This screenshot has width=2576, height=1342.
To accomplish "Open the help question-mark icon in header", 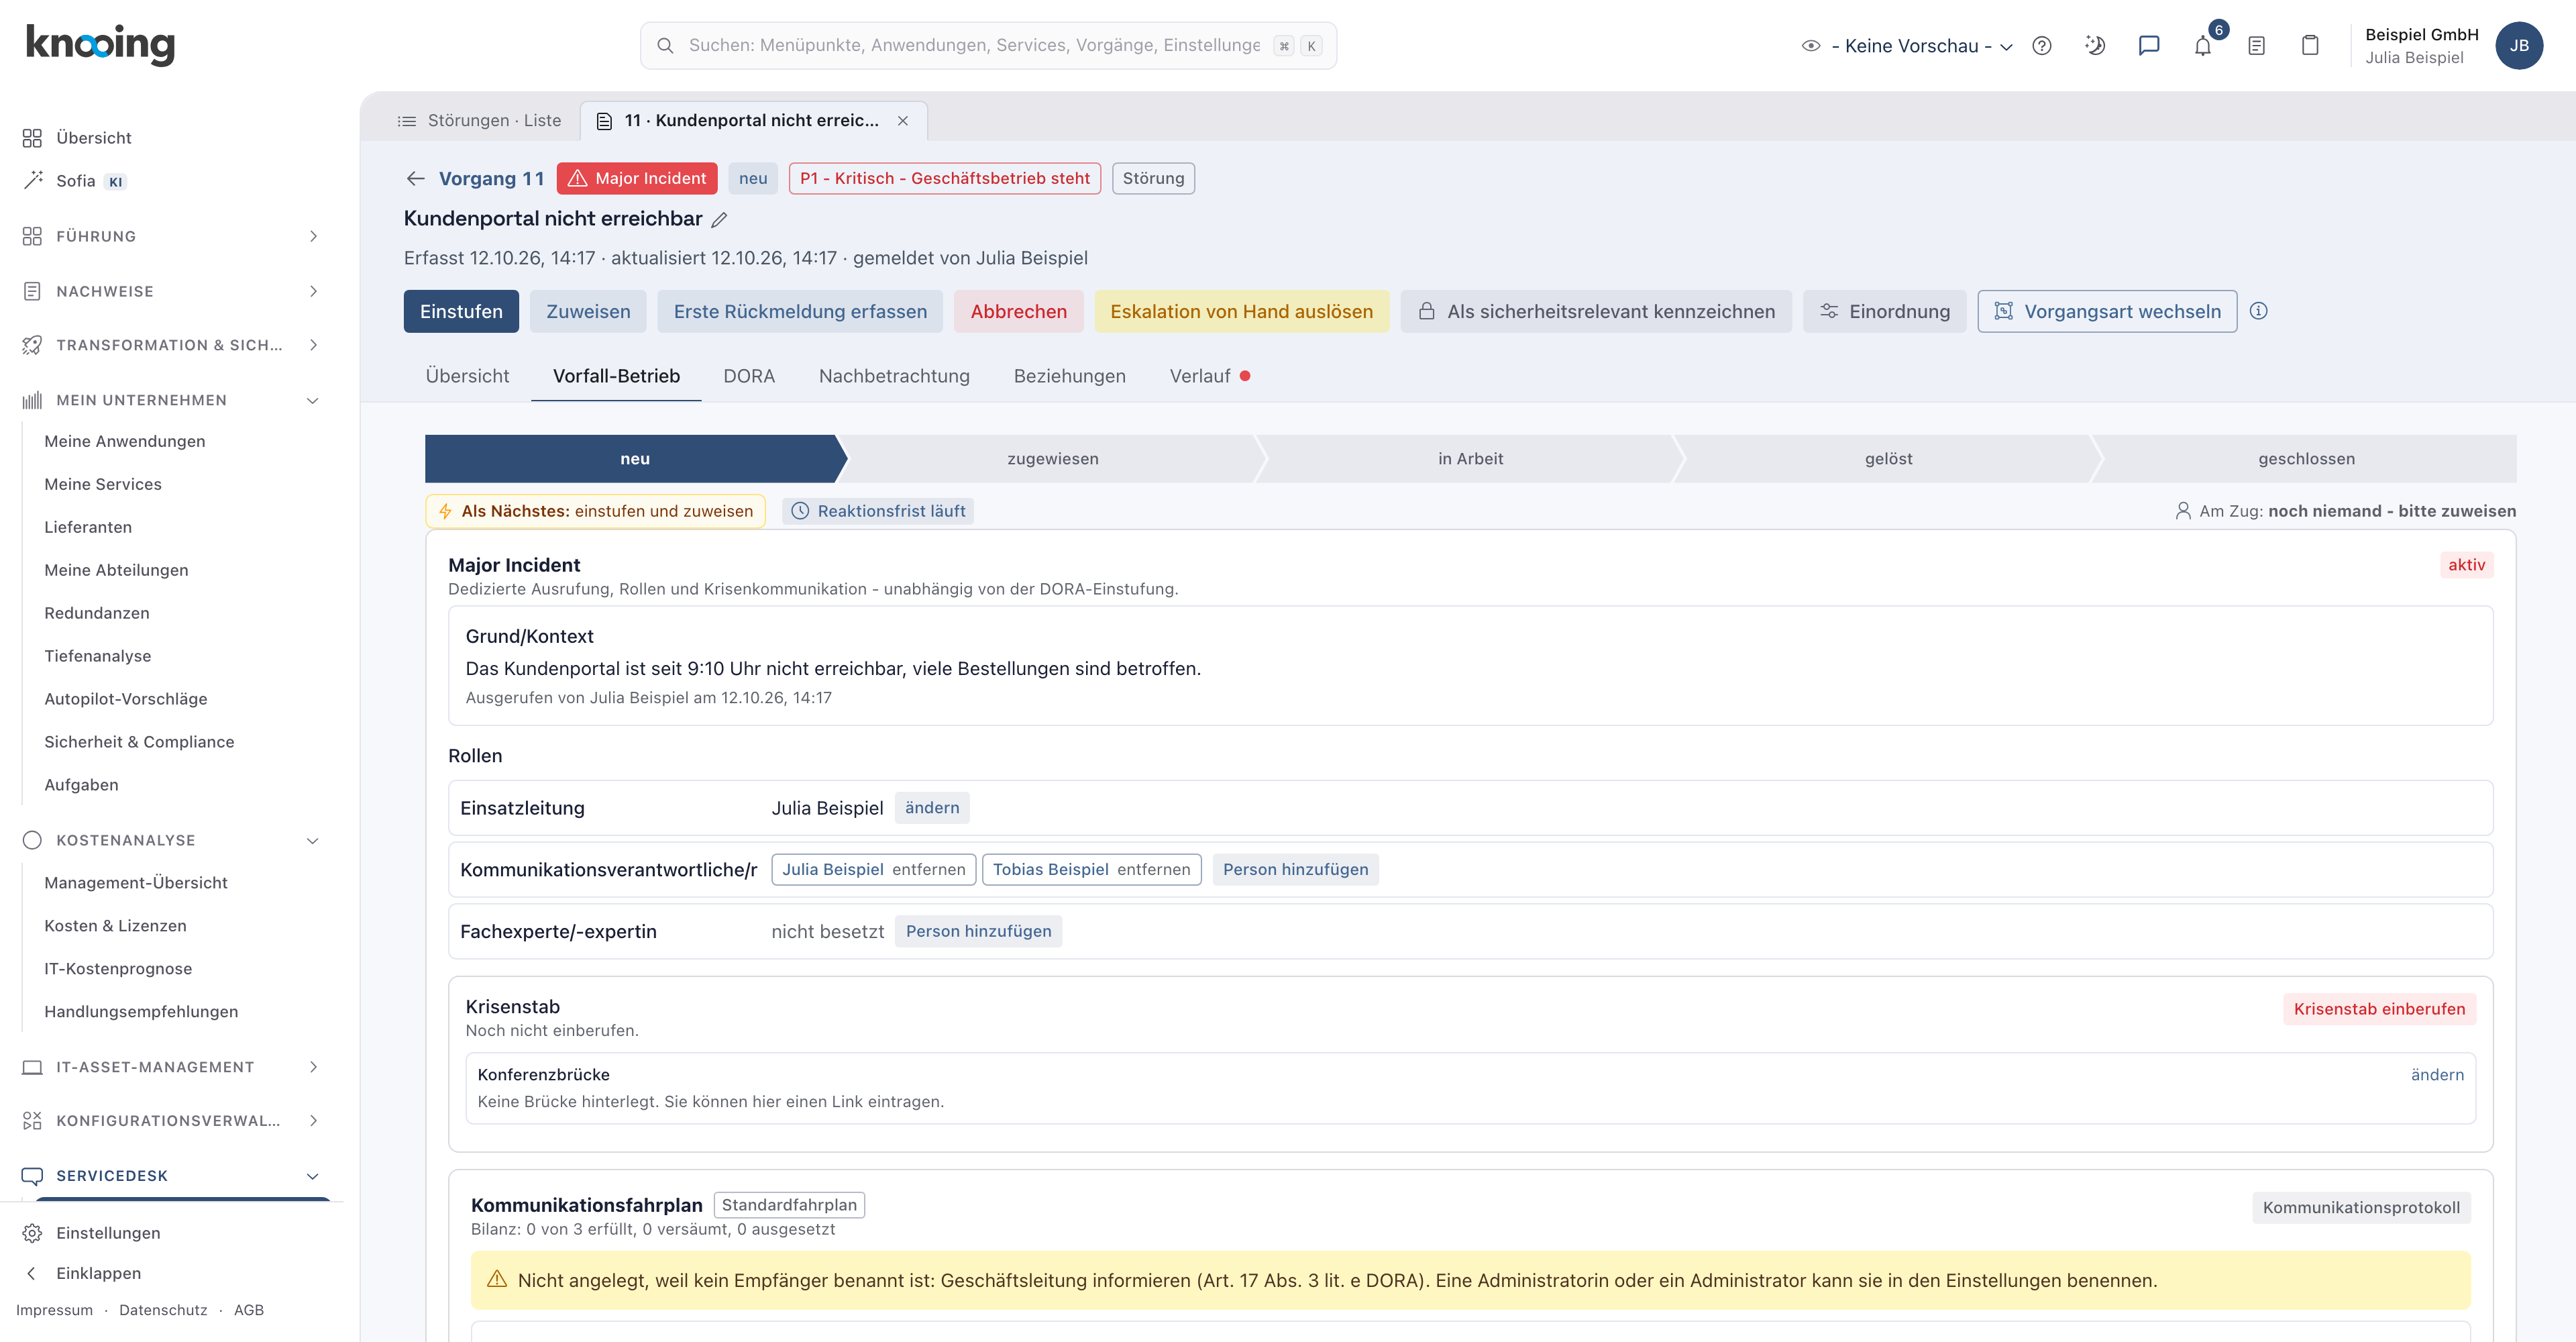I will click(2042, 46).
